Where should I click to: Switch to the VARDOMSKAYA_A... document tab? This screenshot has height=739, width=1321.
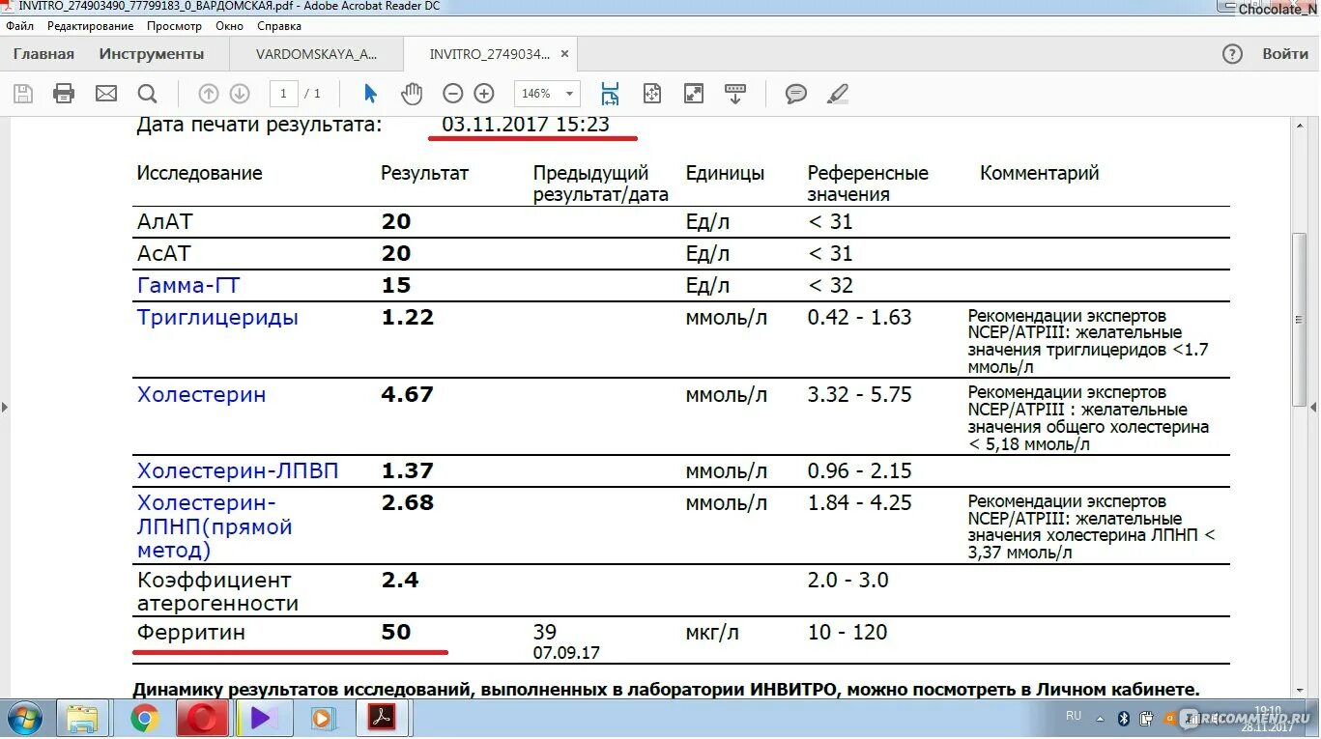[x=317, y=54]
